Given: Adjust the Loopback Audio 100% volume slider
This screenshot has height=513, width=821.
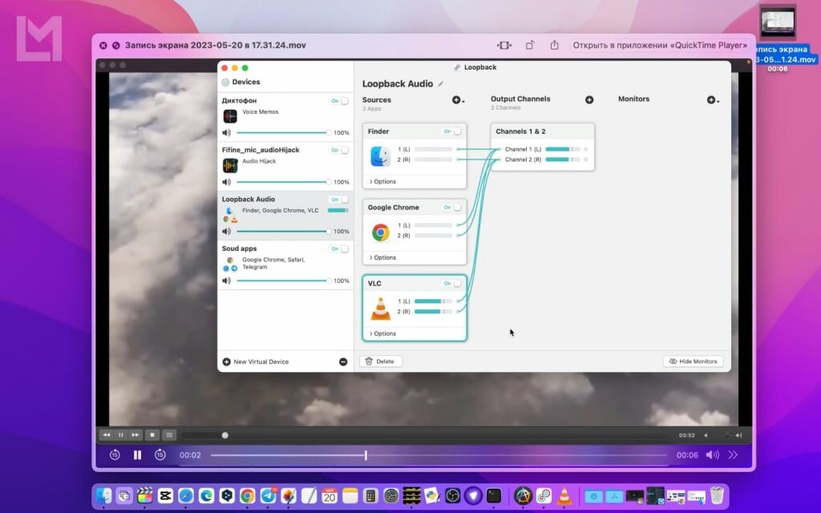Looking at the screenshot, I should point(283,231).
